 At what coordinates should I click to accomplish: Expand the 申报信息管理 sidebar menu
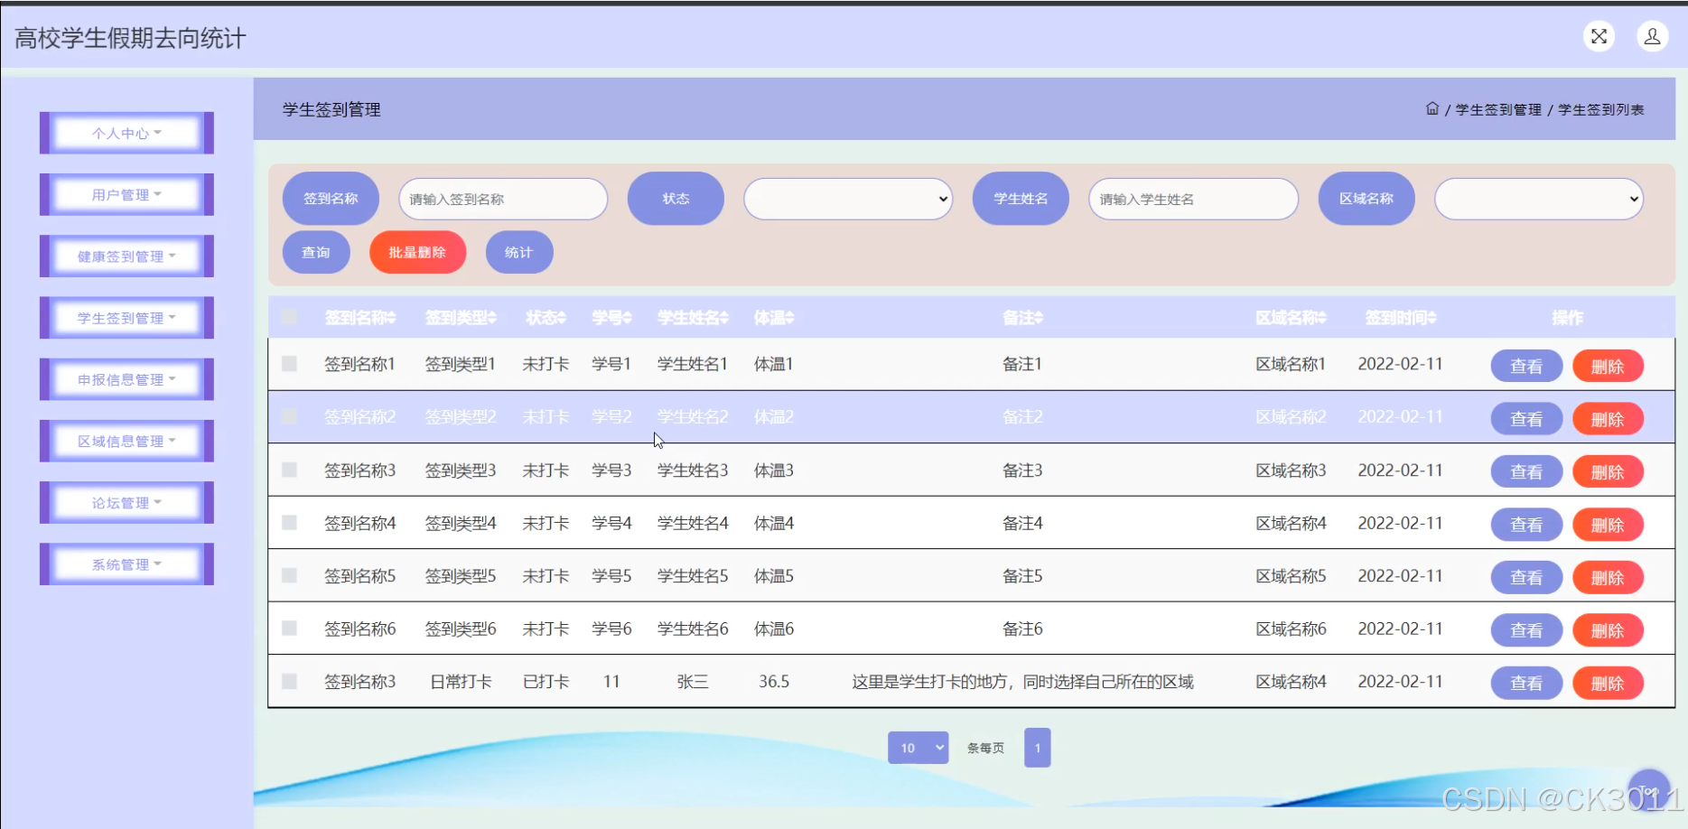tap(126, 379)
